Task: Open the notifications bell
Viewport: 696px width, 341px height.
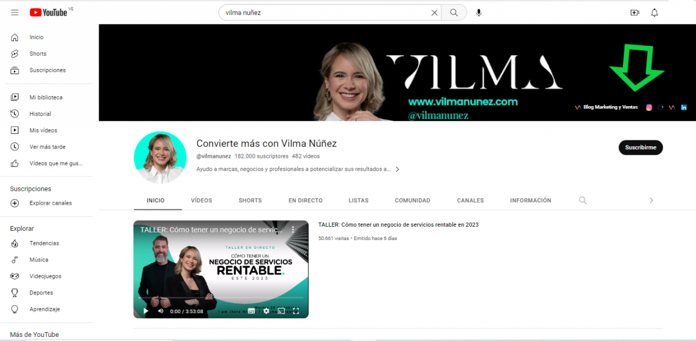Action: pyautogui.click(x=654, y=13)
